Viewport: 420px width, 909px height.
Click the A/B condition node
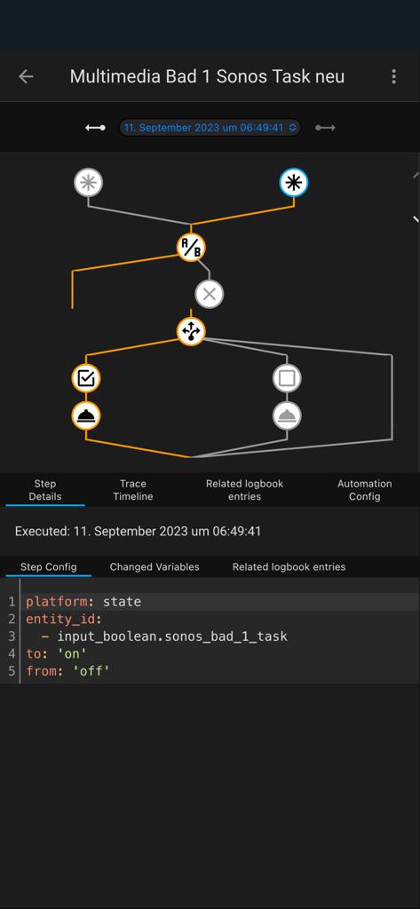point(191,248)
